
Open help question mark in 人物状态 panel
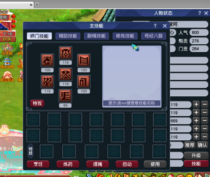pyautogui.click(x=199, y=13)
